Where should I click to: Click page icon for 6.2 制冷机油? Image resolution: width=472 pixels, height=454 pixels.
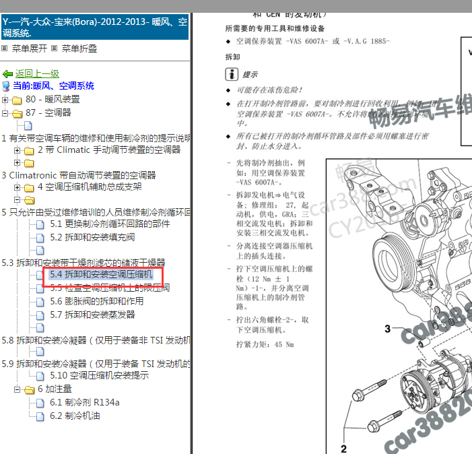click(x=40, y=417)
